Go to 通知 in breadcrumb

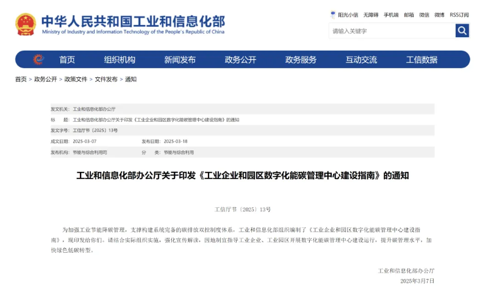[131, 79]
